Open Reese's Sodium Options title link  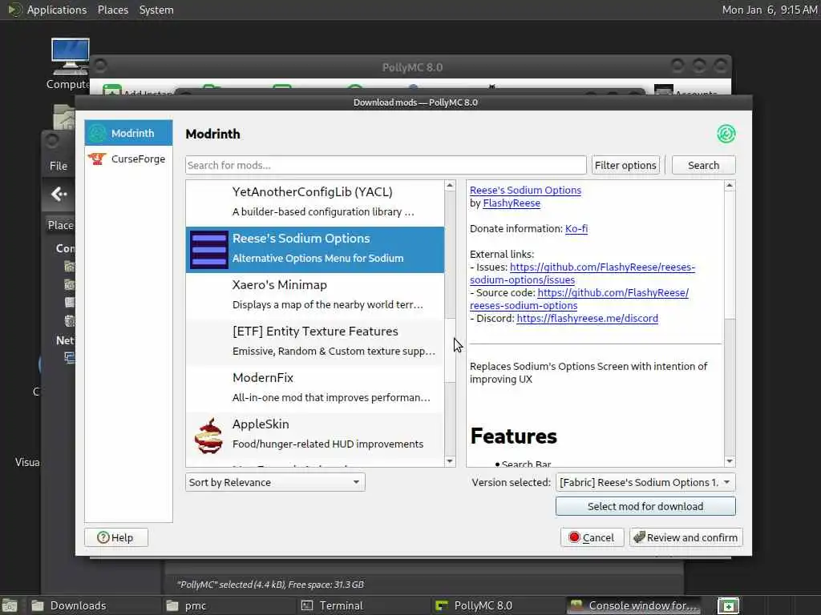pyautogui.click(x=525, y=191)
